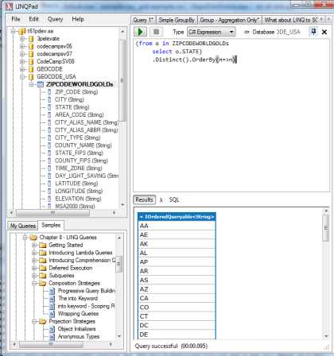The image size is (334, 356).
Task: Collapse the Projection Strategies folder
Action: pyautogui.click(x=34, y=322)
